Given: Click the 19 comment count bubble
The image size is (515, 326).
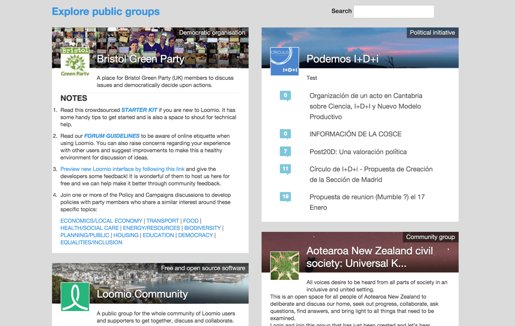Looking at the screenshot, I should 285,197.
